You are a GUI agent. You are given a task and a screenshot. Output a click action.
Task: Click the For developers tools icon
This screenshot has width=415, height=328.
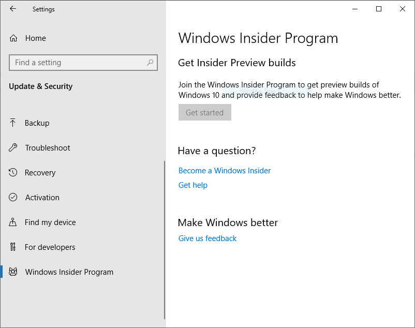13,247
